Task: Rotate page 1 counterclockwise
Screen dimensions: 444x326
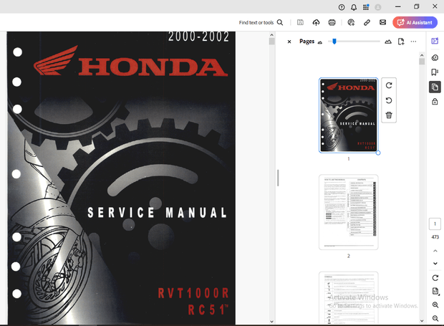Action: [x=389, y=100]
